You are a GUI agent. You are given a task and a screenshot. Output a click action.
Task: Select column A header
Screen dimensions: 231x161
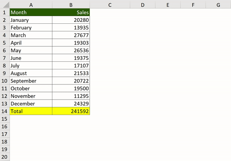click(31, 5)
